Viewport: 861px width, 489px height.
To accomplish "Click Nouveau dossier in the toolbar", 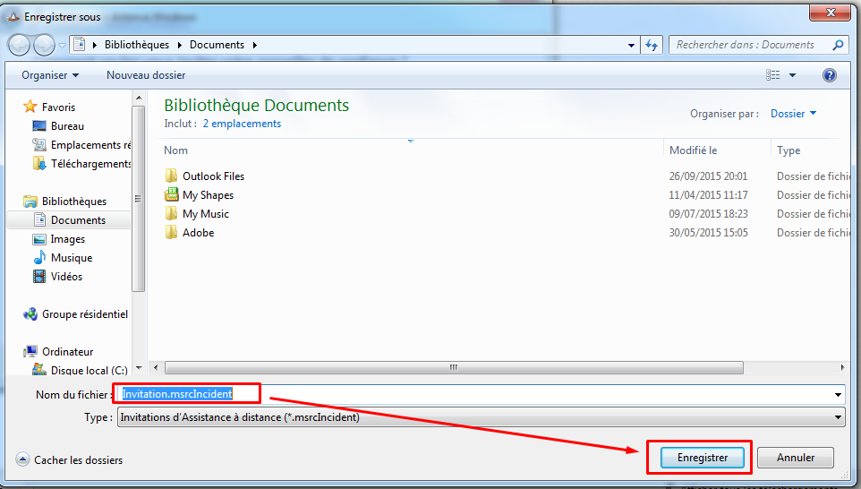I will click(146, 75).
